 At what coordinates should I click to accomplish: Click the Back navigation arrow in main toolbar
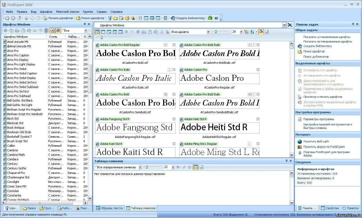point(7,18)
